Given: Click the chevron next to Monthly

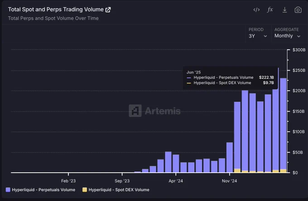Looking at the screenshot, I should 299,36.
